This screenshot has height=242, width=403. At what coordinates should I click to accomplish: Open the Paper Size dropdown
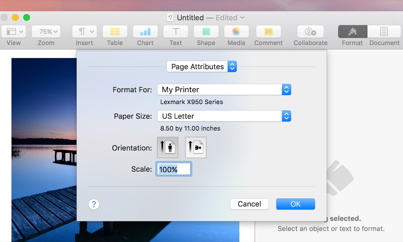coord(224,116)
